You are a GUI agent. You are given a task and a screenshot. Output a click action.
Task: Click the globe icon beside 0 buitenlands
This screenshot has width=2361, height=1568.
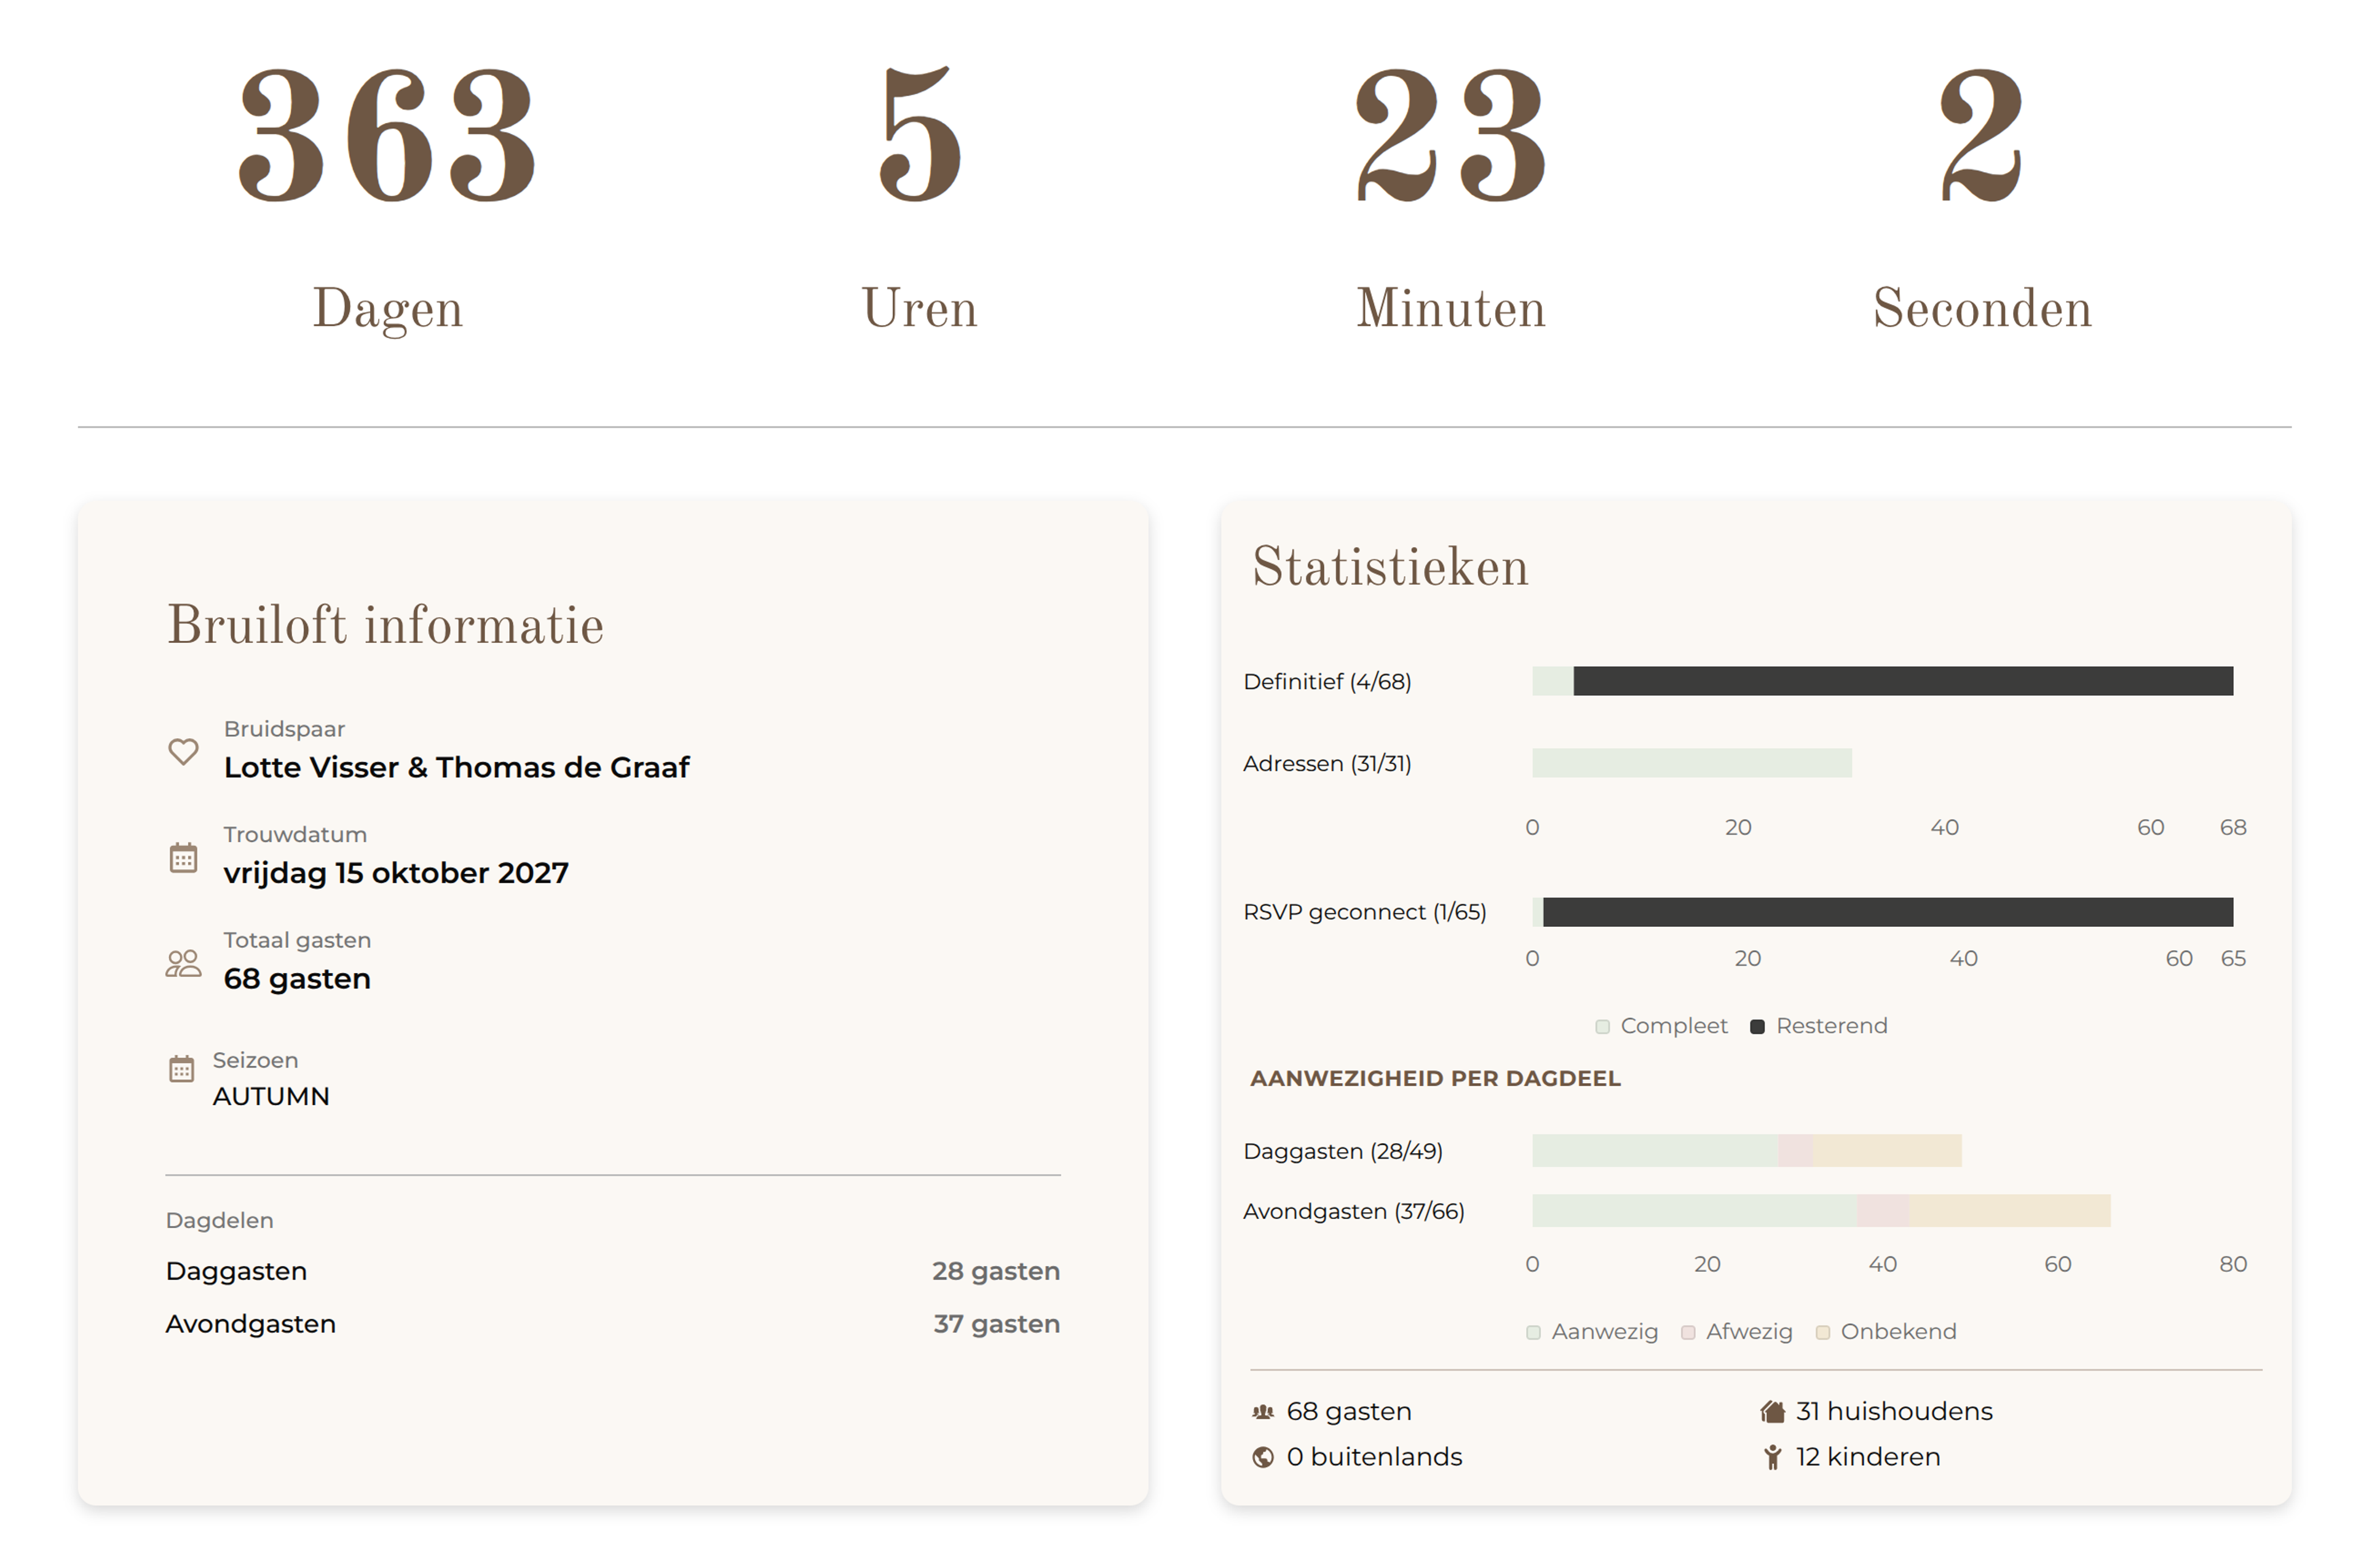tap(1263, 1457)
